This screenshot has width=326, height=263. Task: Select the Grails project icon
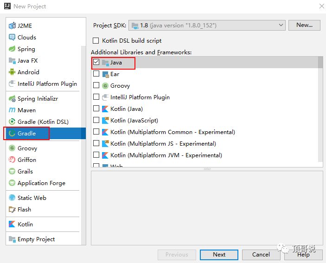click(12, 171)
